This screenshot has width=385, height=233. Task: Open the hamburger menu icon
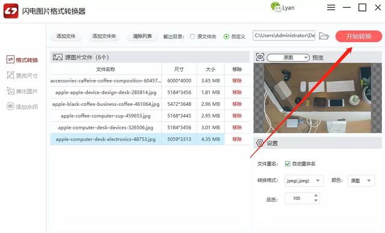tap(331, 7)
